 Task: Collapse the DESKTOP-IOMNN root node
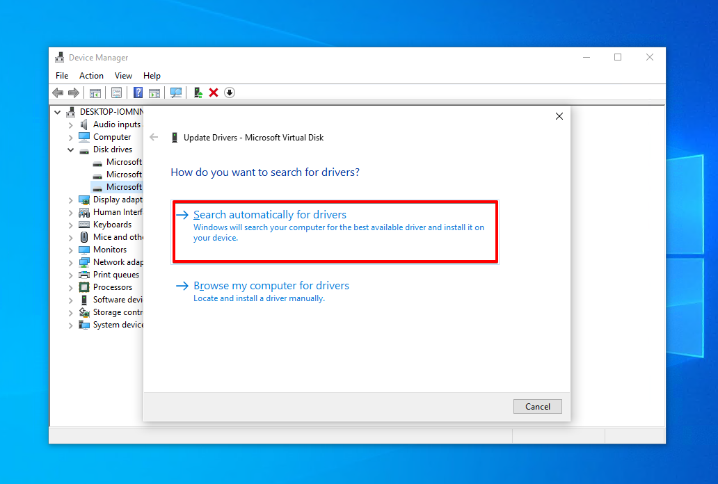[57, 112]
